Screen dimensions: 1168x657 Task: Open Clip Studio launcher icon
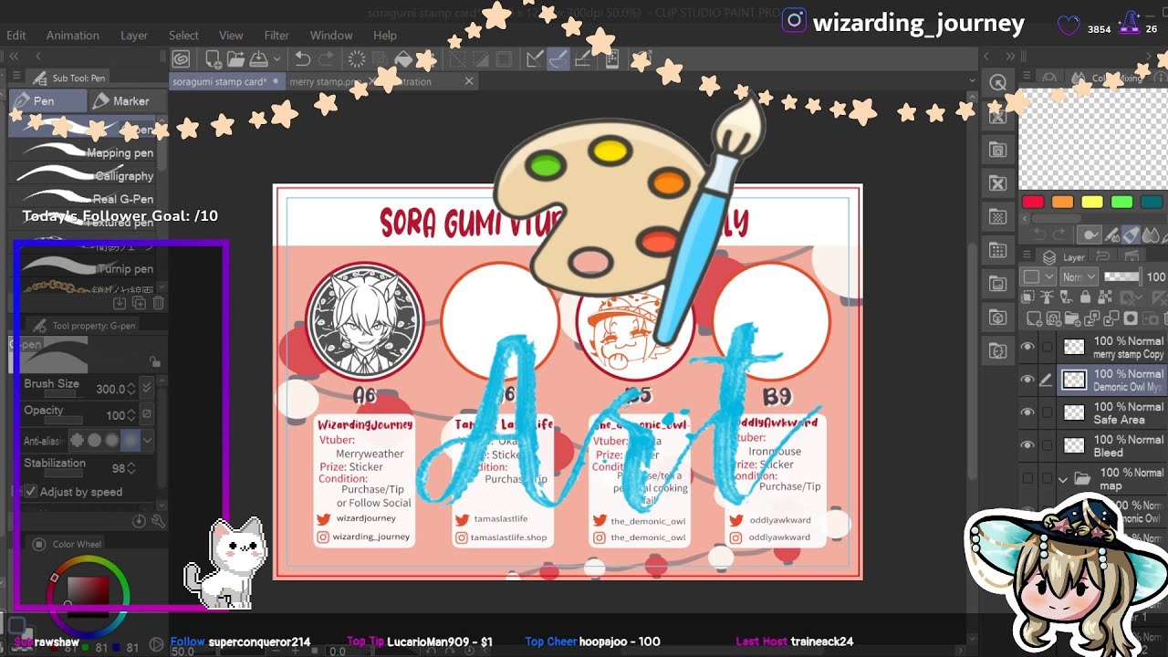[x=182, y=59]
